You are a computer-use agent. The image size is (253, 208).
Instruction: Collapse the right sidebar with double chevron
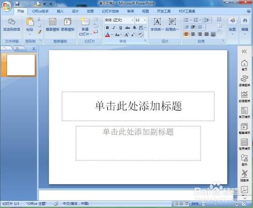coord(244,52)
